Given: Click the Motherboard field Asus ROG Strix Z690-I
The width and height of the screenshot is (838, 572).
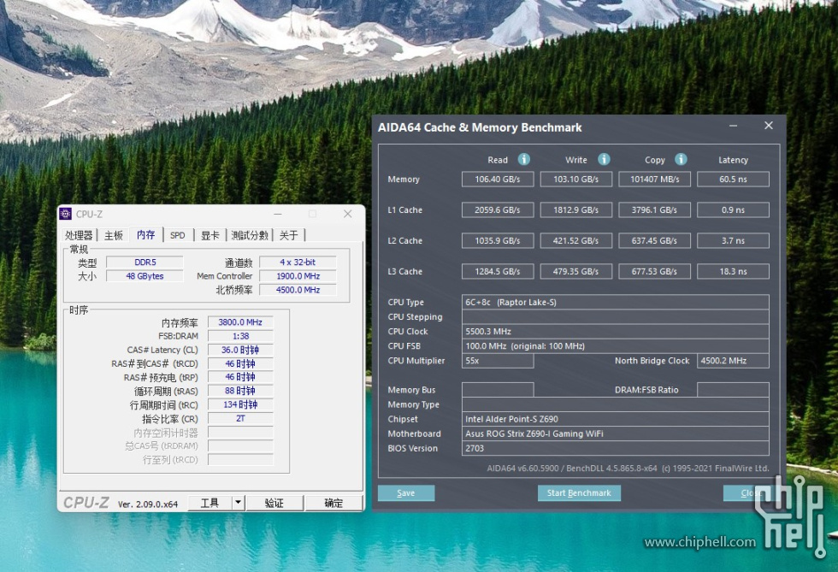Looking at the screenshot, I should 615,433.
